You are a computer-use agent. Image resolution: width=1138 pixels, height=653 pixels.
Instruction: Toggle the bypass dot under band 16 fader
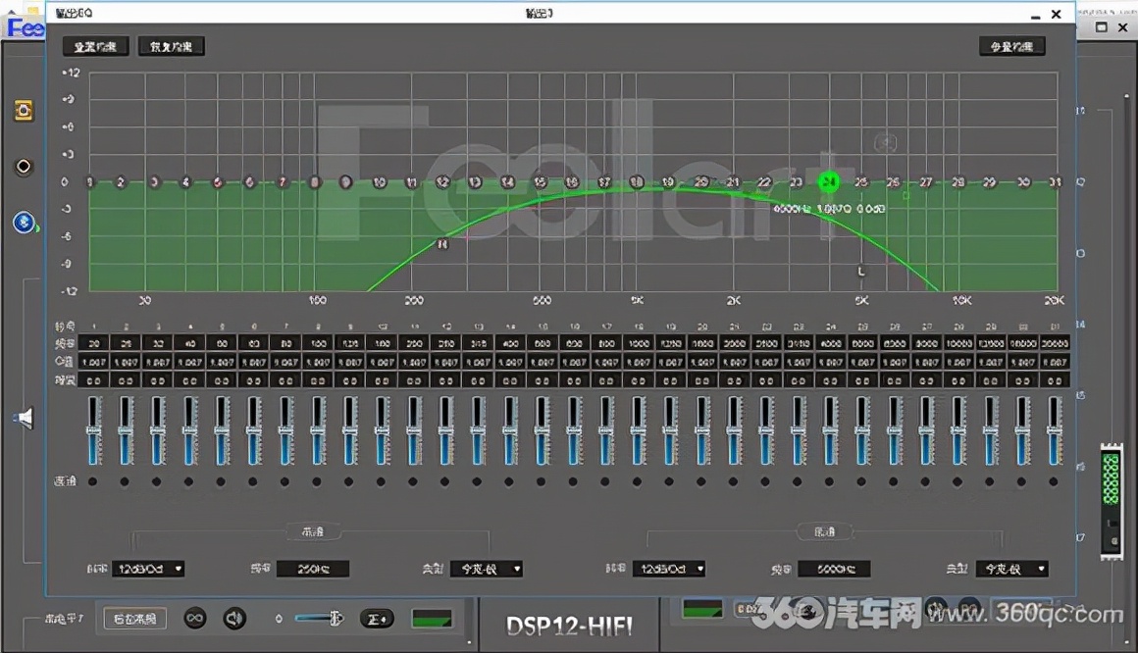tap(572, 481)
